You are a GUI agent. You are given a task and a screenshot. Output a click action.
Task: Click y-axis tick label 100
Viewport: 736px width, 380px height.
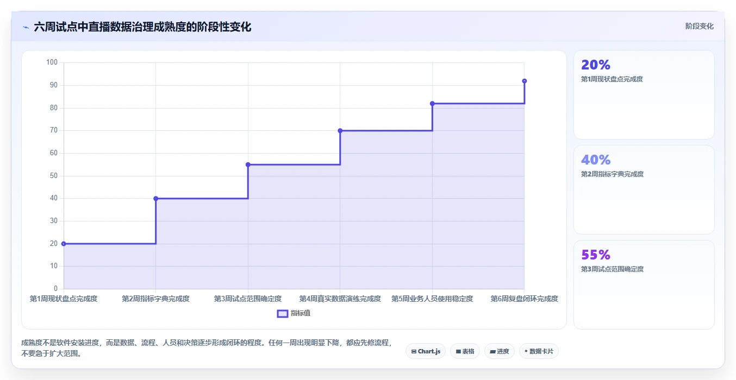click(x=52, y=62)
